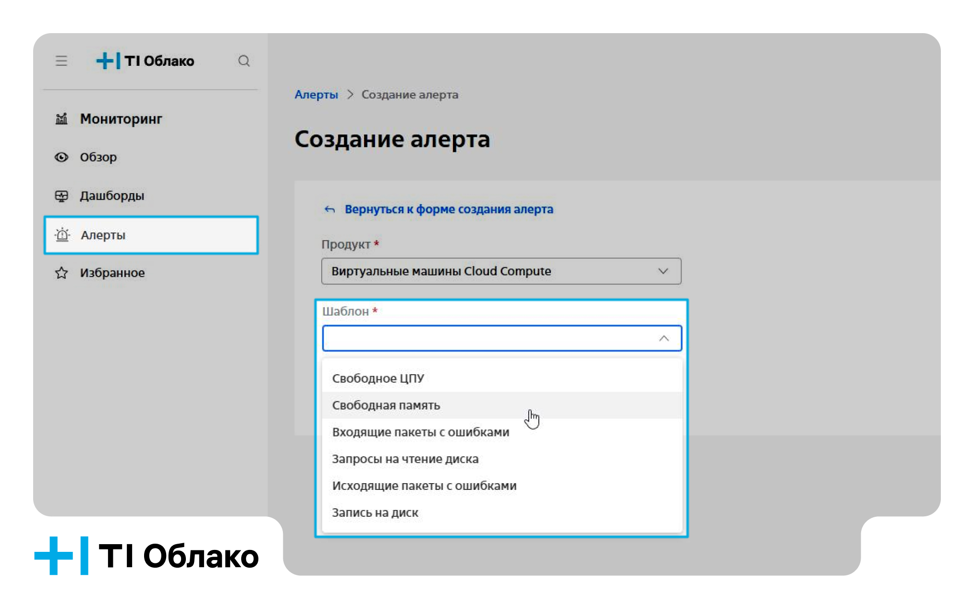Click the Шаблон input field
Viewport: 974px width, 609px height.
502,338
